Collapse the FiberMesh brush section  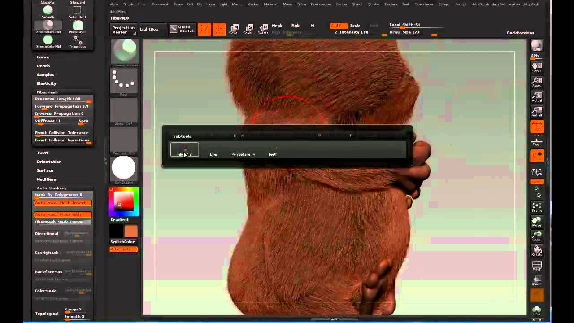pos(47,92)
